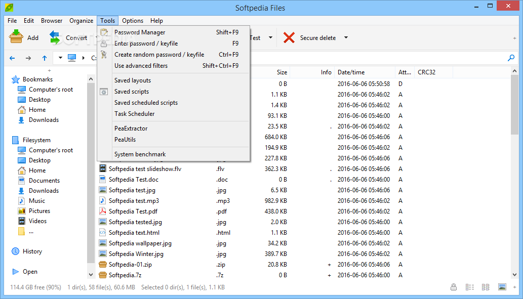Open search with the magnifier icon
Viewport: 523px width, 299px height.
click(511, 58)
